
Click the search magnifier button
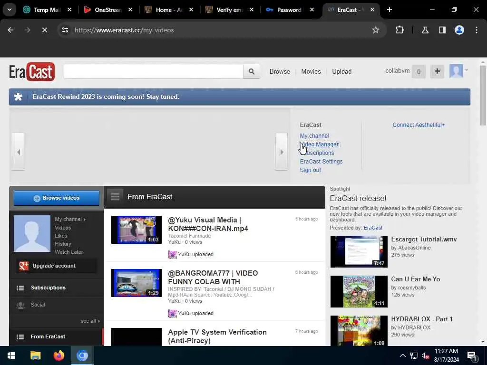click(x=252, y=71)
